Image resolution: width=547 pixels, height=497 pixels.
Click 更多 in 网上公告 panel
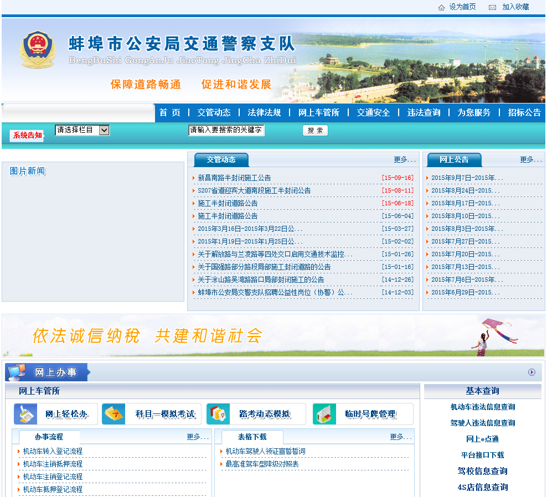(x=530, y=160)
